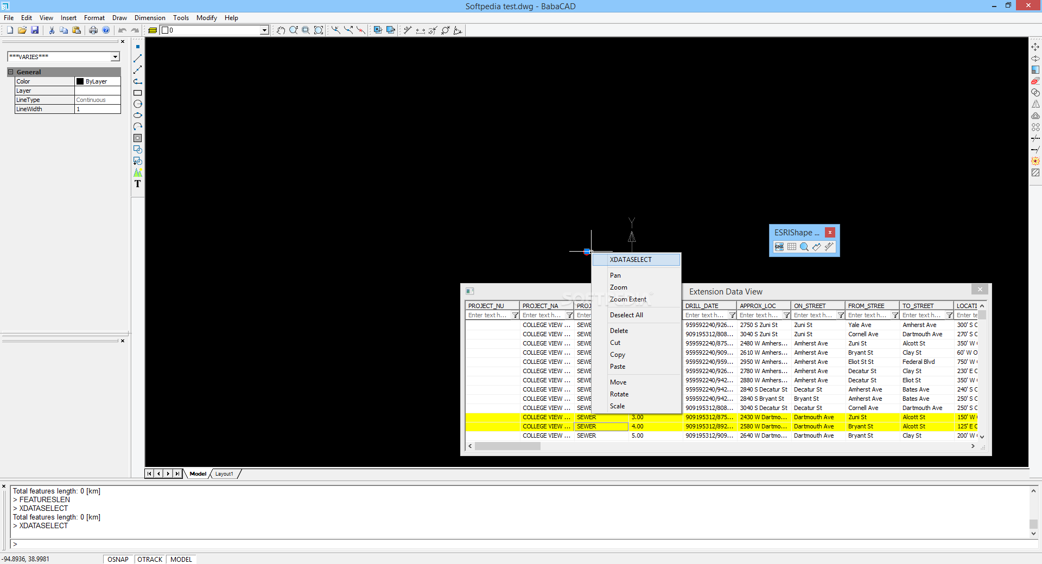
Task: Click the ON_STREET filter text field
Action: tap(814, 315)
